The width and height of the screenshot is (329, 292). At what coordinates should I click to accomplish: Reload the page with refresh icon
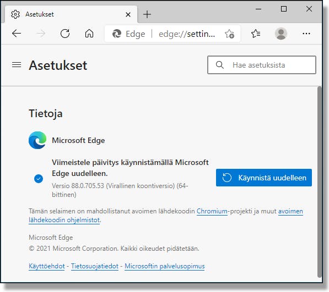pos(65,34)
